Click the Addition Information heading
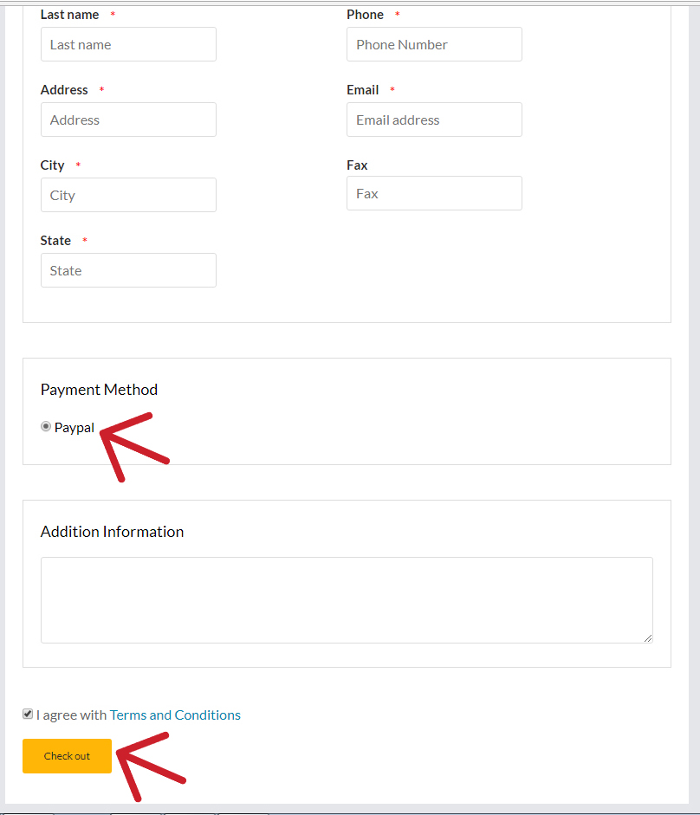 pyautogui.click(x=112, y=532)
